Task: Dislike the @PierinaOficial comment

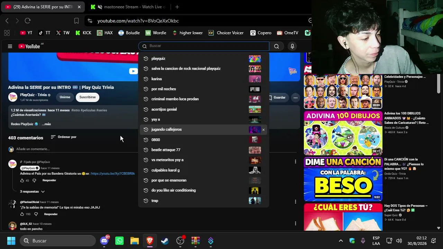Action: pos(36,214)
